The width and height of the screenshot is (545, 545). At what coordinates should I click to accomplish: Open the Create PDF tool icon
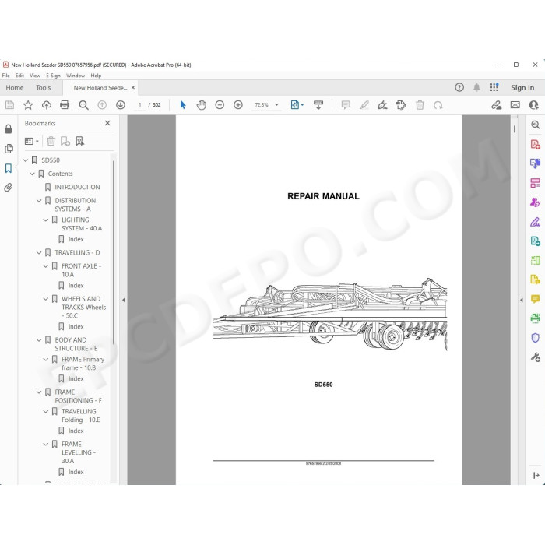point(536,144)
